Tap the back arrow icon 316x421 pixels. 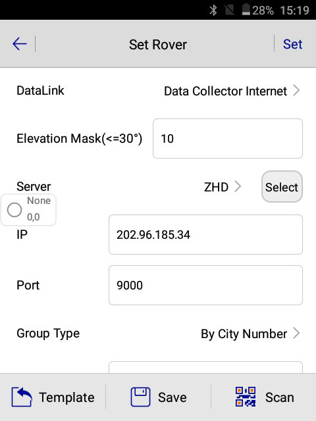[20, 44]
